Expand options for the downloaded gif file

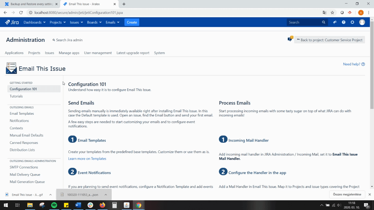[50, 195]
